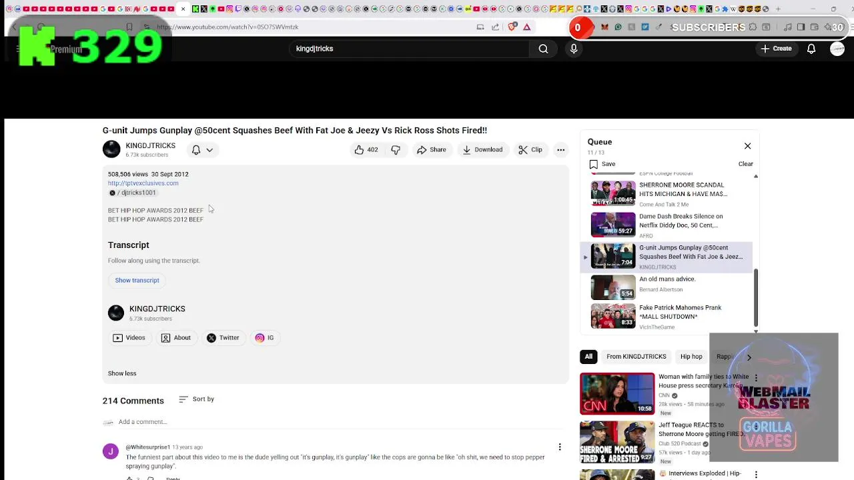The height and width of the screenshot is (480, 854).
Task: Share the video using Share button
Action: [432, 150]
